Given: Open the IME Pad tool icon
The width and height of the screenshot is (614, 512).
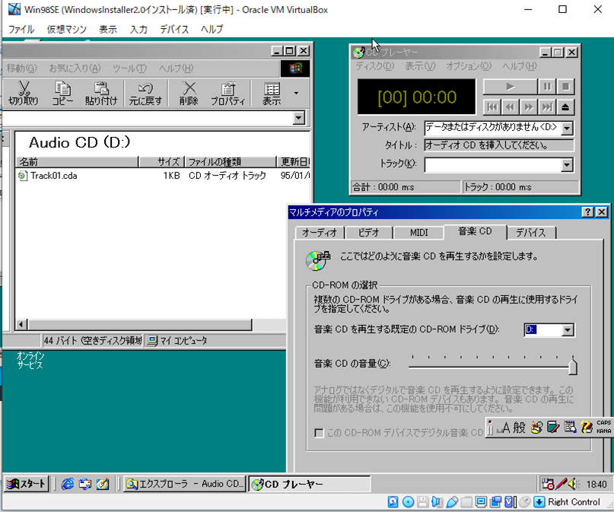Looking at the screenshot, I should 536,428.
